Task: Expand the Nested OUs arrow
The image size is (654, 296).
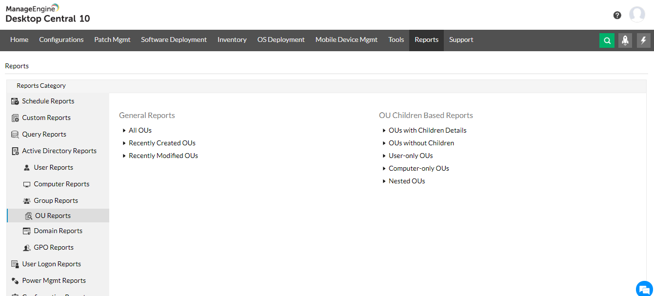Action: click(x=384, y=181)
